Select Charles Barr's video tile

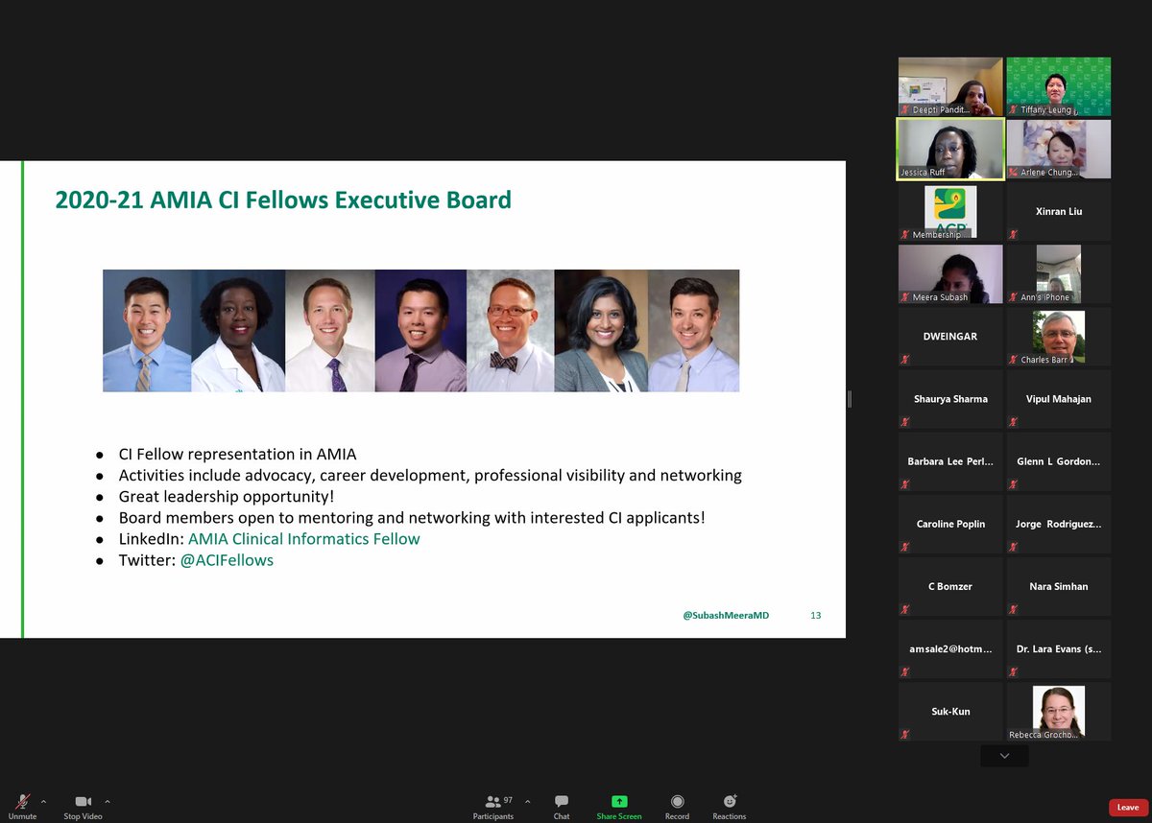[x=1059, y=337]
